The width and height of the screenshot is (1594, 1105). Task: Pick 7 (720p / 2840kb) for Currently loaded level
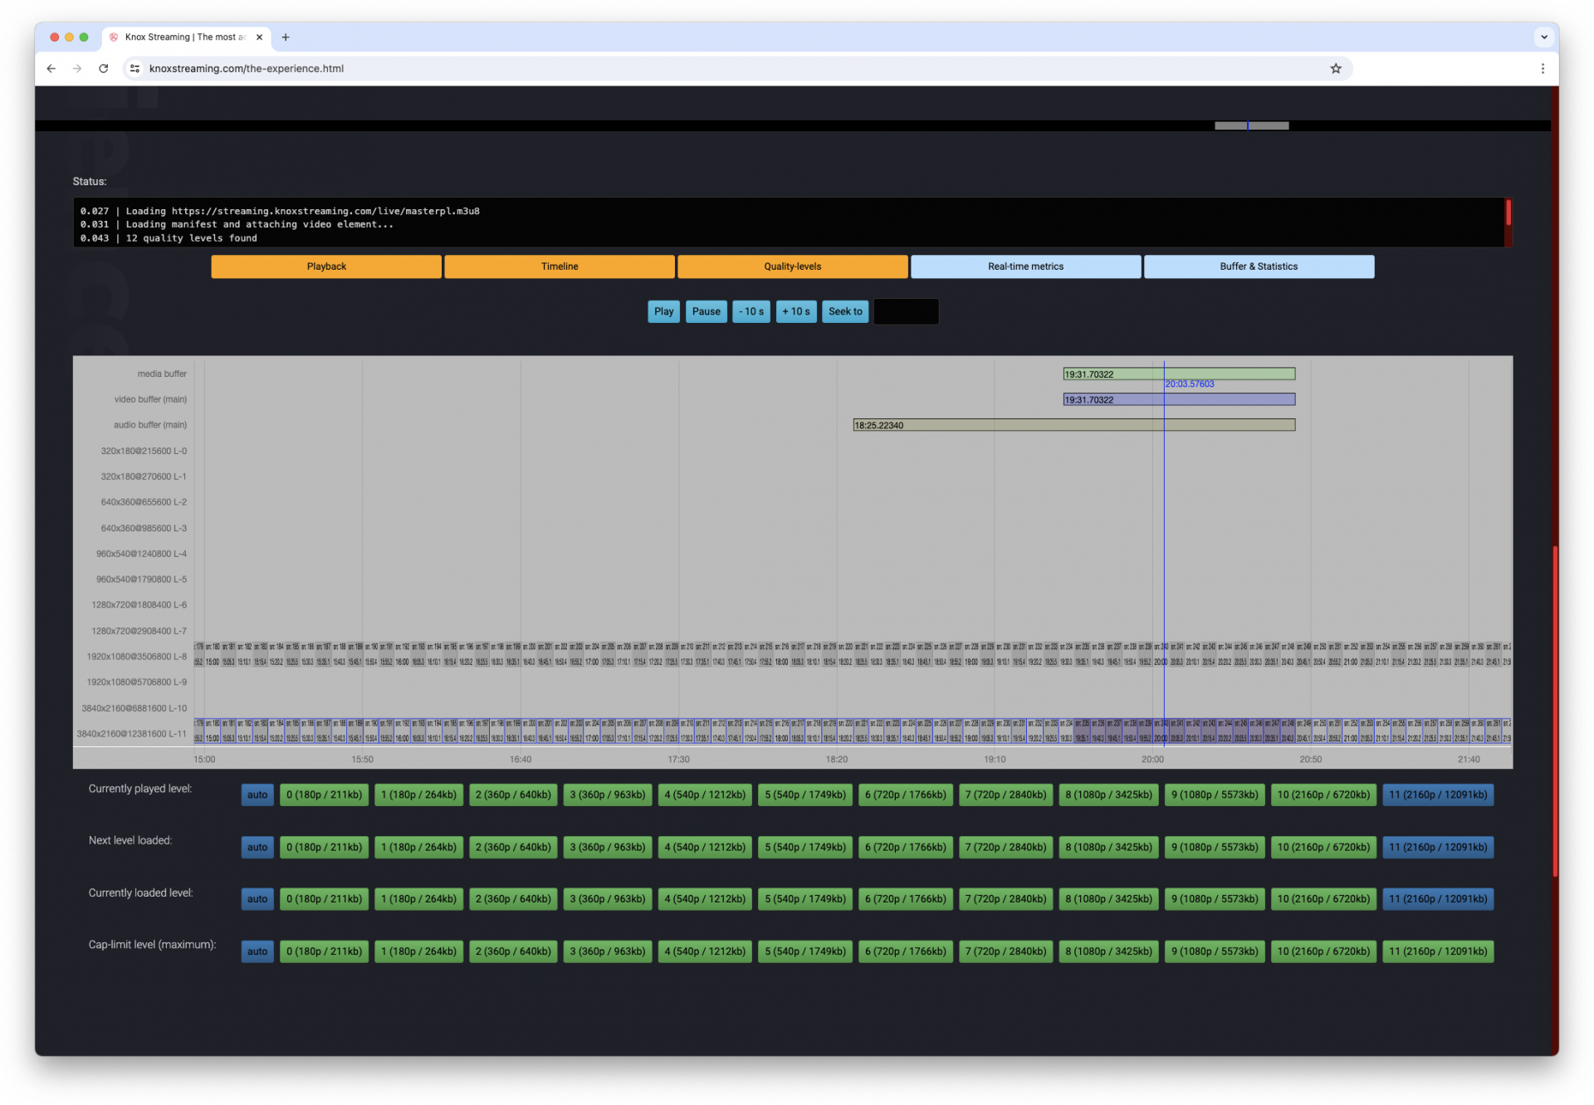pos(1005,899)
